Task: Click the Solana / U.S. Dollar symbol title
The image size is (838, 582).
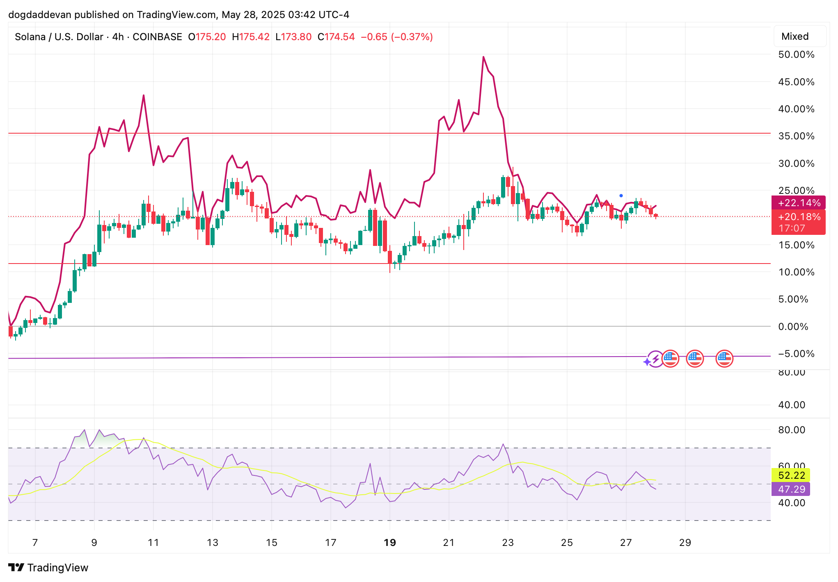Action: (x=98, y=37)
